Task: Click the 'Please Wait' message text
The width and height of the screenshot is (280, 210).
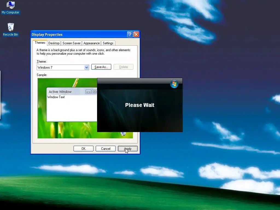Action: click(x=140, y=105)
